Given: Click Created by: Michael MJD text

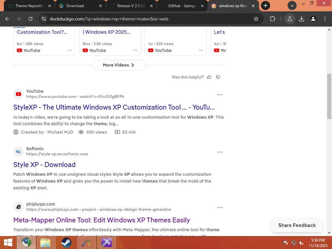Looking at the screenshot, I should 47,132.
